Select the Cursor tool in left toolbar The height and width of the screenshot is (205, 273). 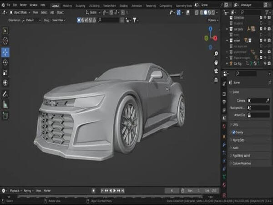(x=5, y=41)
